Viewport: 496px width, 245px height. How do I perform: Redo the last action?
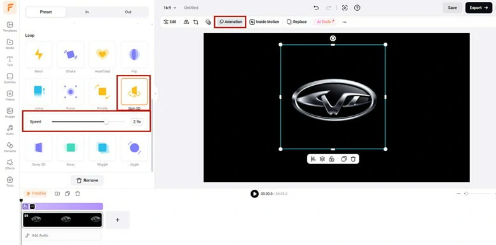[x=329, y=8]
